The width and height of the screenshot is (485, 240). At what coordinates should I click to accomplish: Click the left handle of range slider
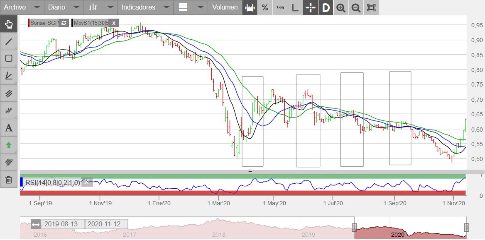(355, 227)
